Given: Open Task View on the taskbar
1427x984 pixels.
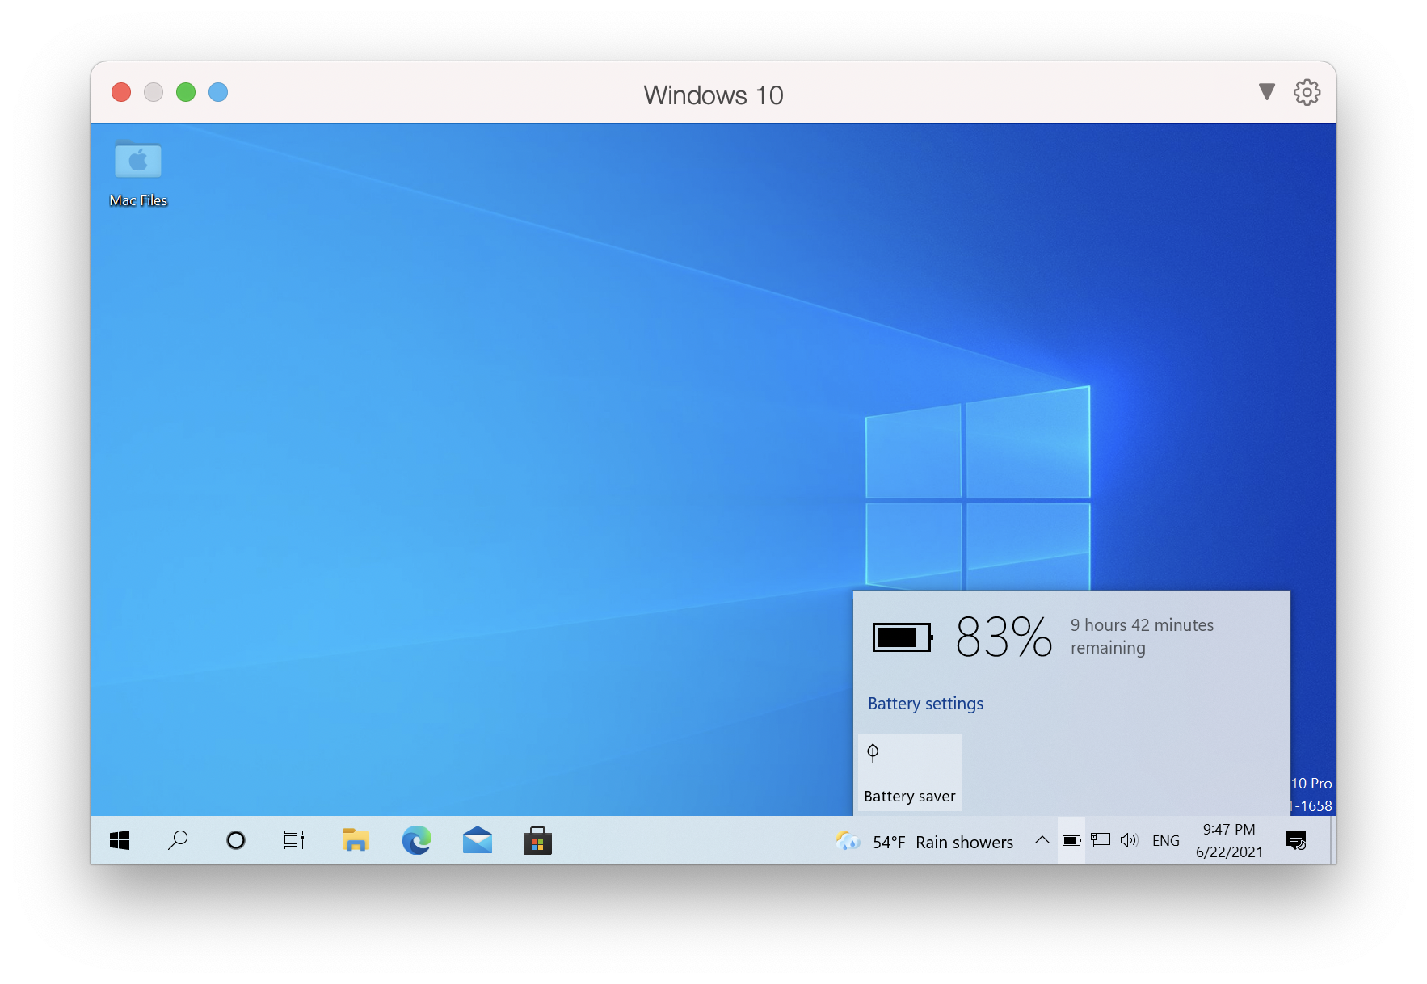Looking at the screenshot, I should point(294,841).
